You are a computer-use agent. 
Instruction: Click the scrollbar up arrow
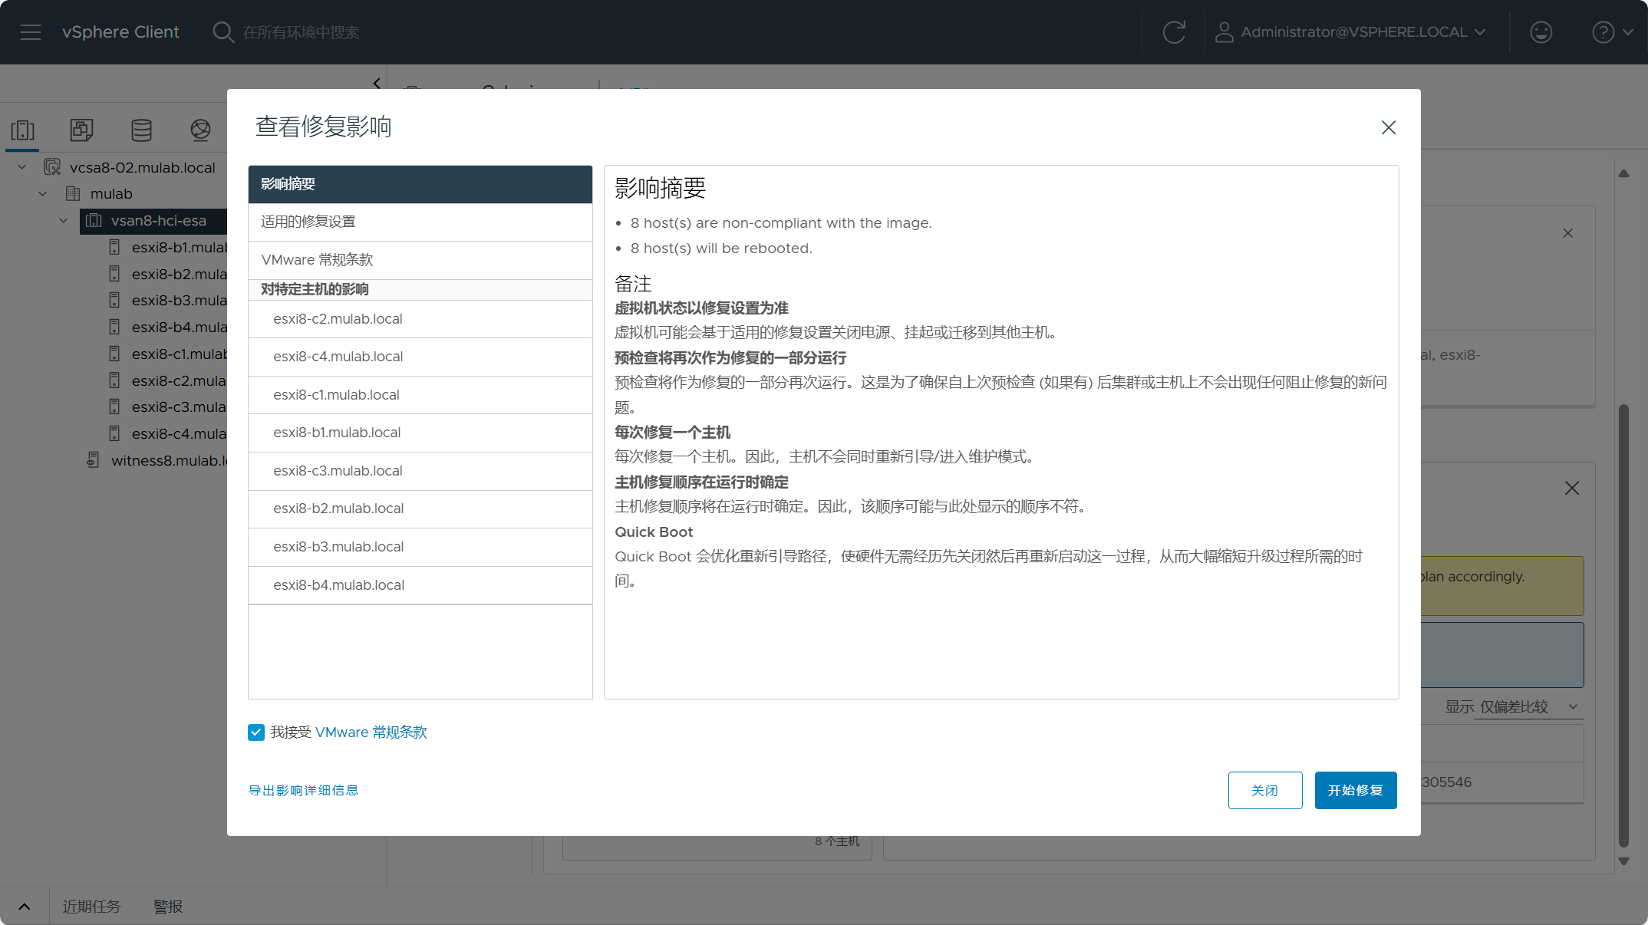[1623, 173]
